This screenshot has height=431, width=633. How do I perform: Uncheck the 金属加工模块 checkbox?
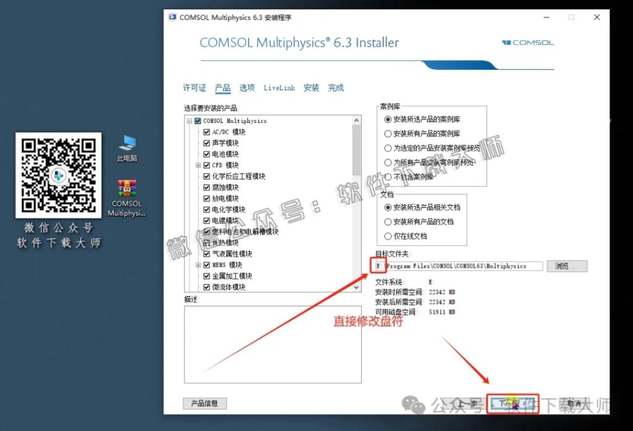coord(206,275)
